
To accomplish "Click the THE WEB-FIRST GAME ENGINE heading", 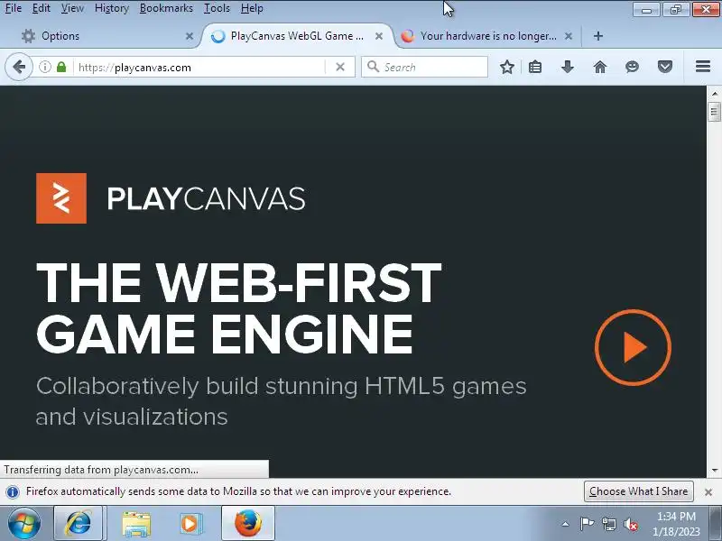I will click(x=238, y=308).
